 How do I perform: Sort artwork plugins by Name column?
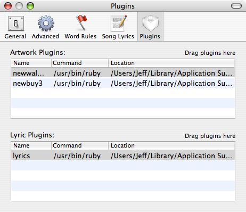[31, 63]
